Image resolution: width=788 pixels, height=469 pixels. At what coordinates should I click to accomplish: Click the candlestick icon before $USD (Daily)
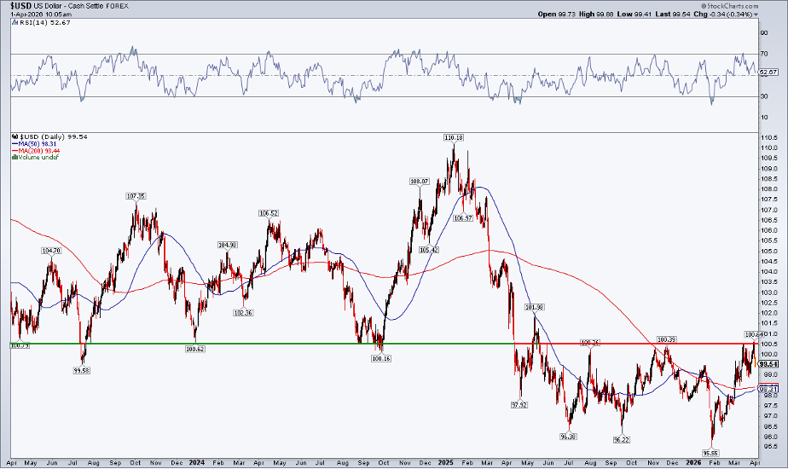coord(15,136)
